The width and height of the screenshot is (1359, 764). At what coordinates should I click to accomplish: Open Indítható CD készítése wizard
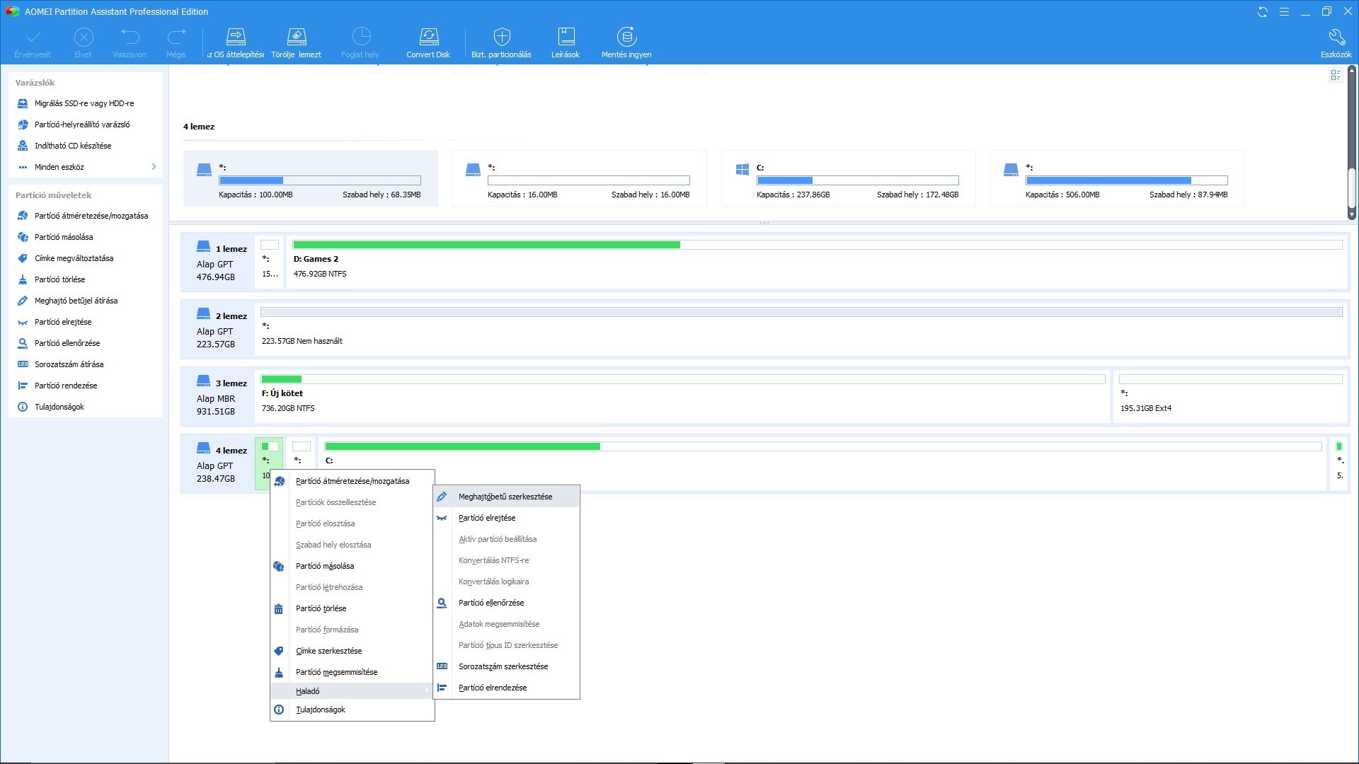73,146
